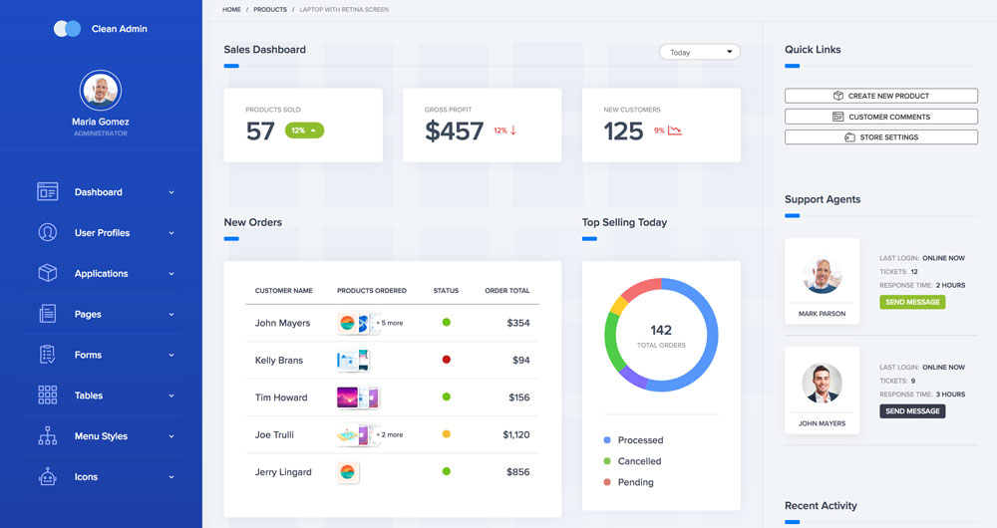The image size is (997, 528).
Task: Go to Home in the breadcrumb
Action: 231,9
